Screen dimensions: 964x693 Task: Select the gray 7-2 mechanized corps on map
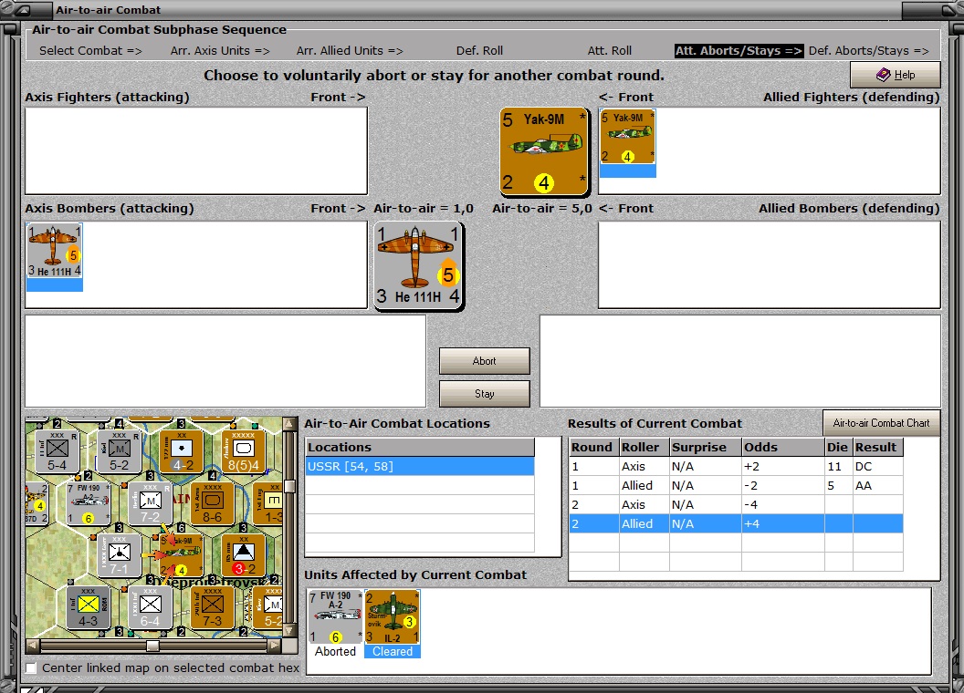click(150, 503)
